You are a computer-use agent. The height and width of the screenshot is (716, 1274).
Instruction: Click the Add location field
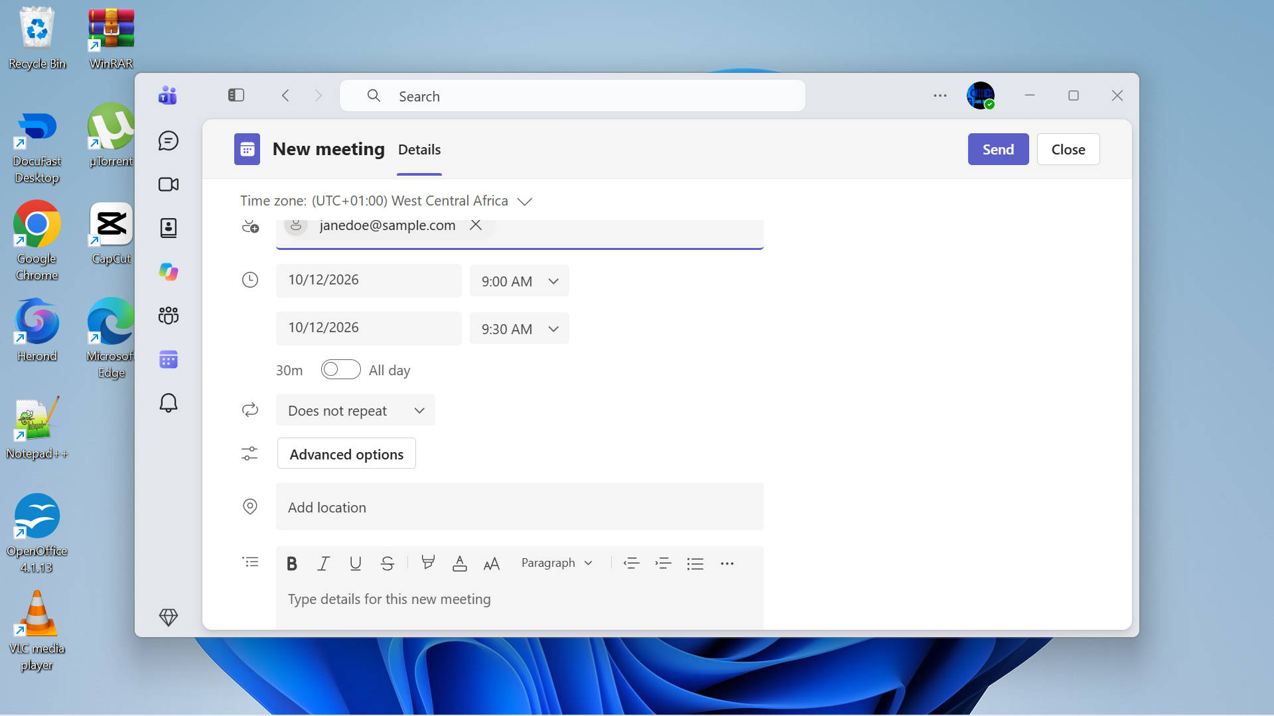[520, 507]
